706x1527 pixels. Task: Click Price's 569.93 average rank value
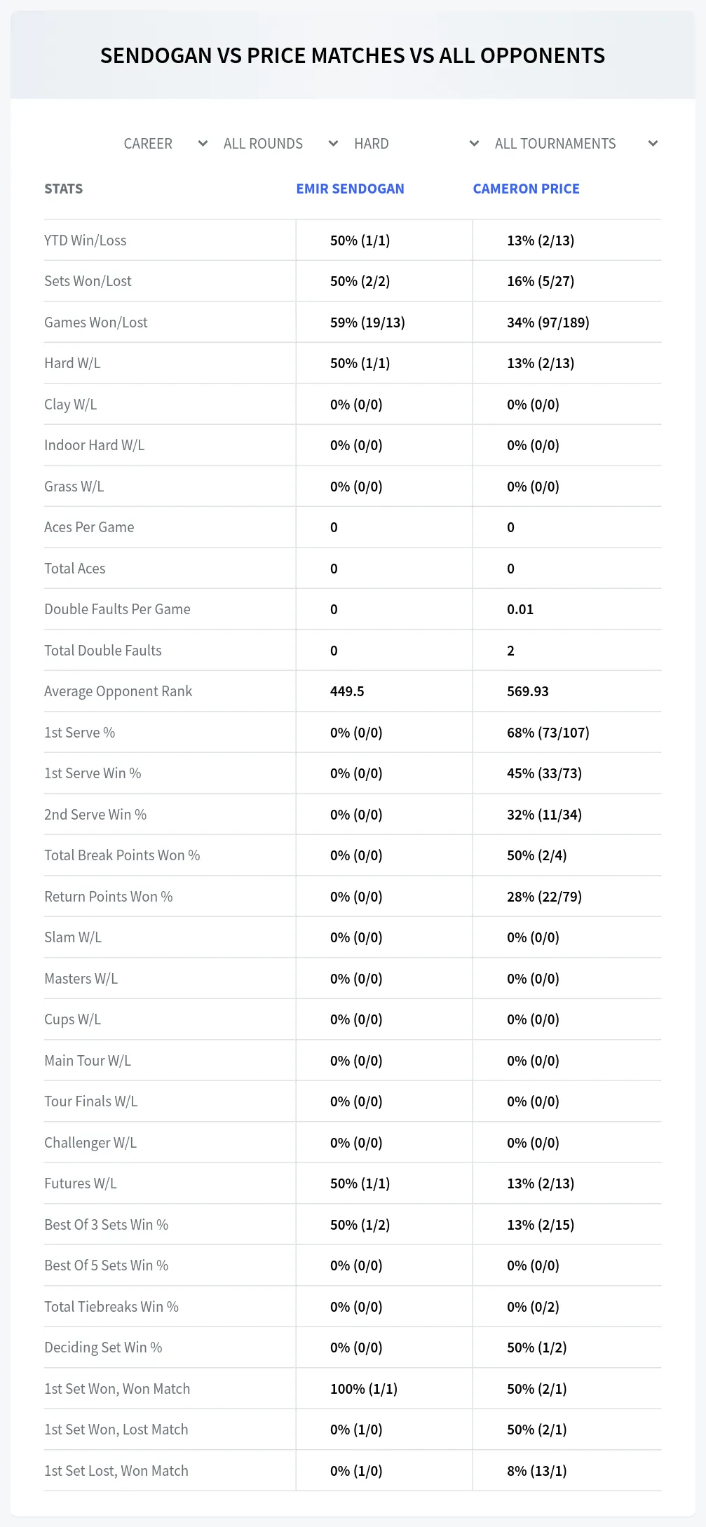click(x=528, y=691)
